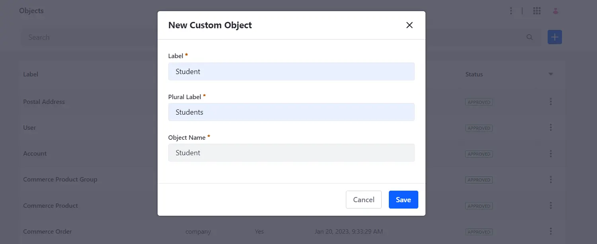
Task: Click the Label column header
Action: [x=31, y=74]
